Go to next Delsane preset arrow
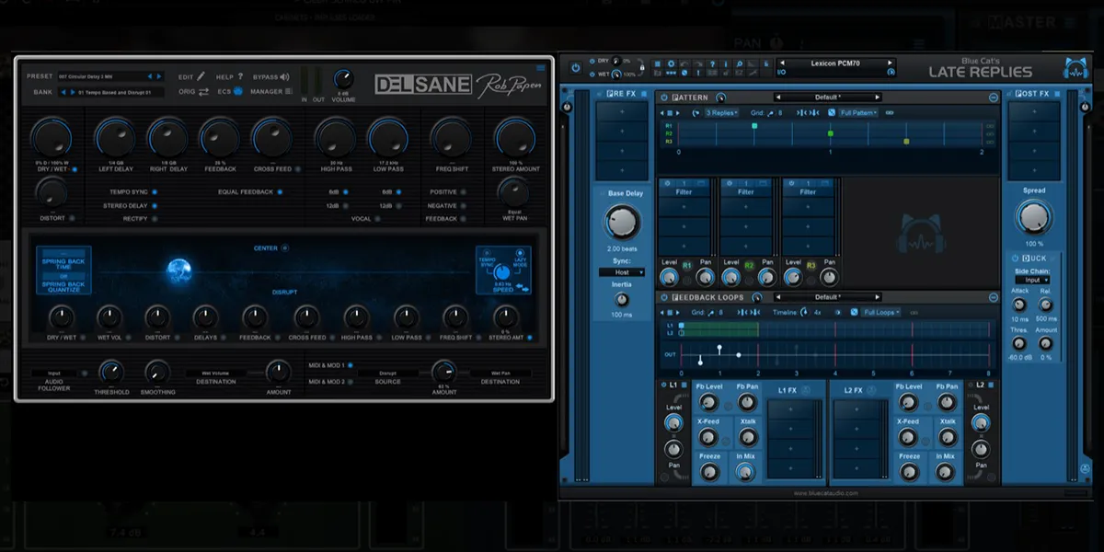Screen dimensions: 1104x552 pyautogui.click(x=160, y=76)
